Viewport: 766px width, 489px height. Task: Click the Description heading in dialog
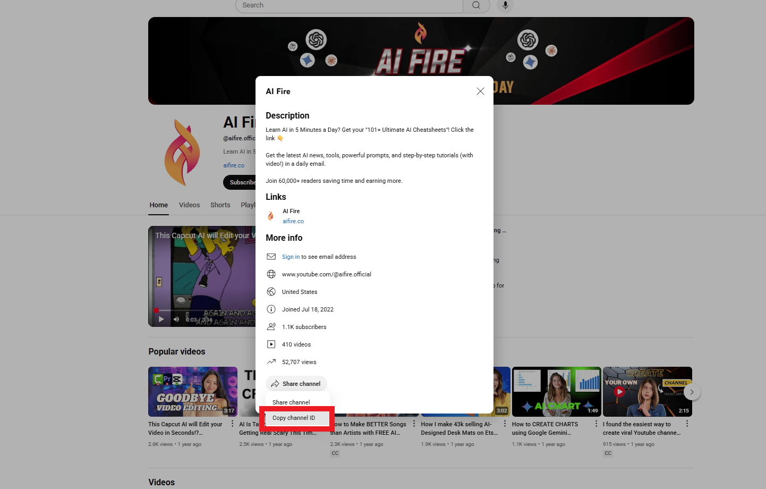pyautogui.click(x=287, y=115)
